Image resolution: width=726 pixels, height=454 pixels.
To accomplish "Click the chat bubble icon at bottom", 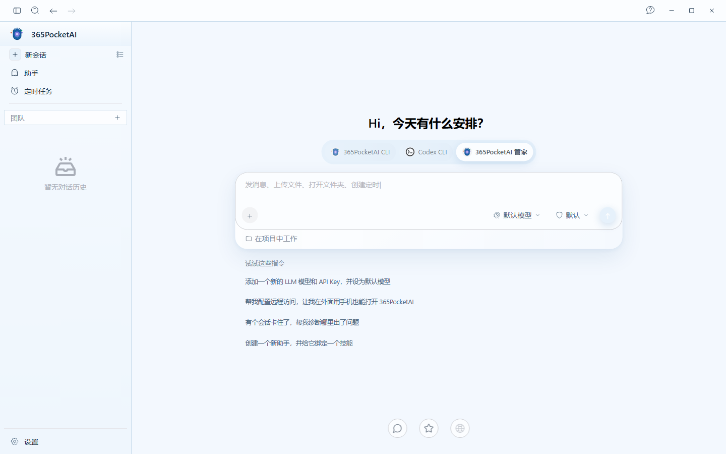I will point(397,428).
